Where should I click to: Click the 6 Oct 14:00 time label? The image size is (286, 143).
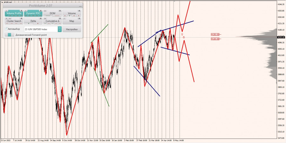click(67, 141)
